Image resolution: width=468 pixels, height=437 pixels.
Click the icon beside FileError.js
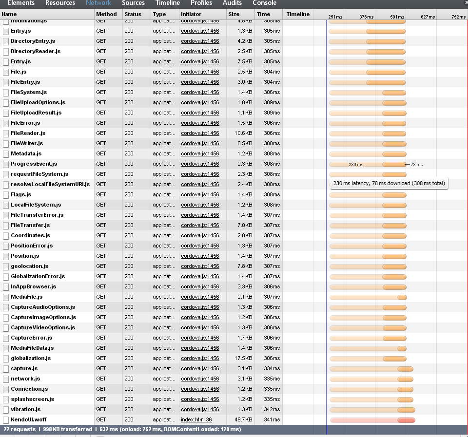[x=5, y=123]
